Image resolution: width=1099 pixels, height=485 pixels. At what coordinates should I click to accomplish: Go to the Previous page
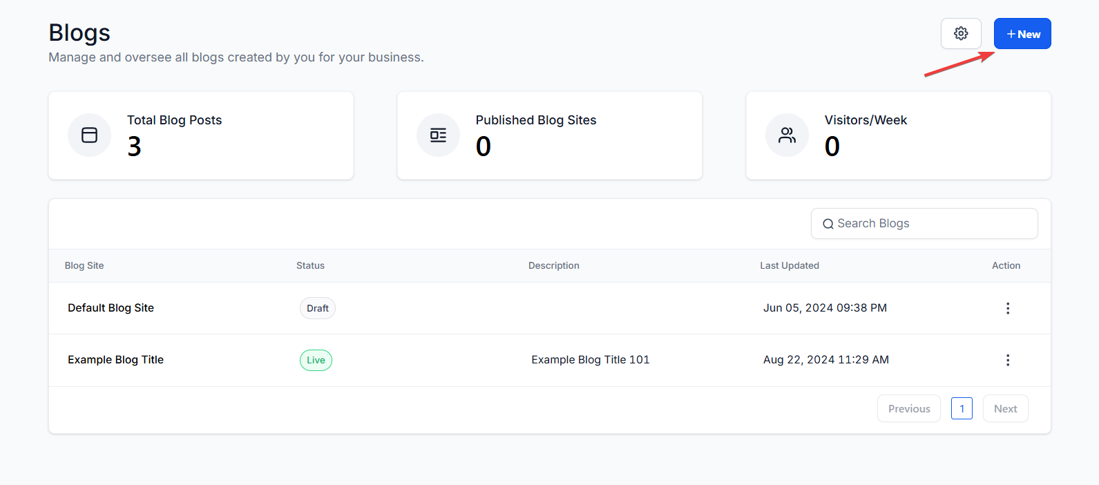point(909,408)
